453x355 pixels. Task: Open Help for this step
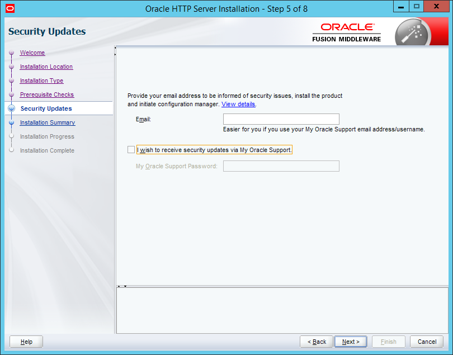[x=26, y=342]
